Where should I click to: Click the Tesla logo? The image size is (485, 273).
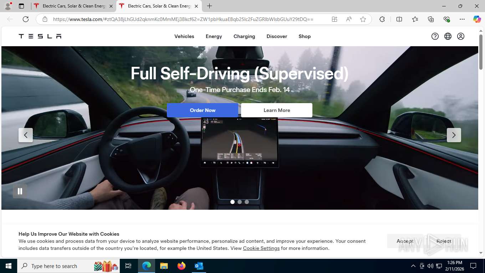pos(40,36)
